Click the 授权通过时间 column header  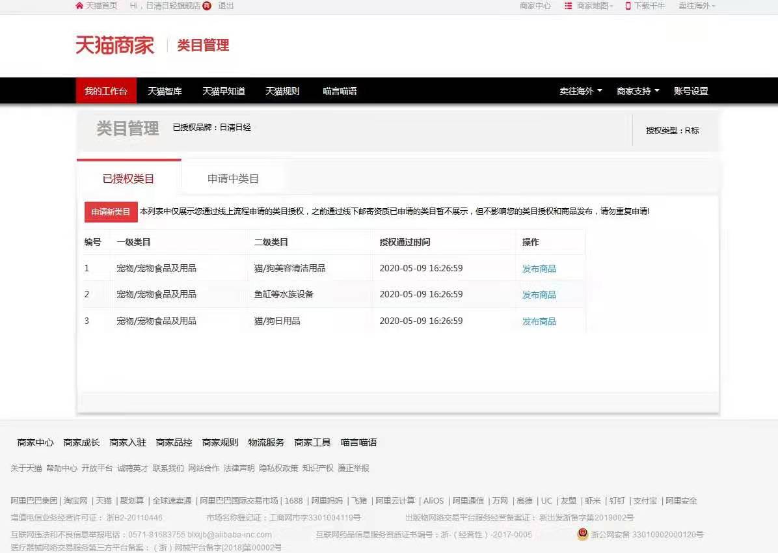405,242
